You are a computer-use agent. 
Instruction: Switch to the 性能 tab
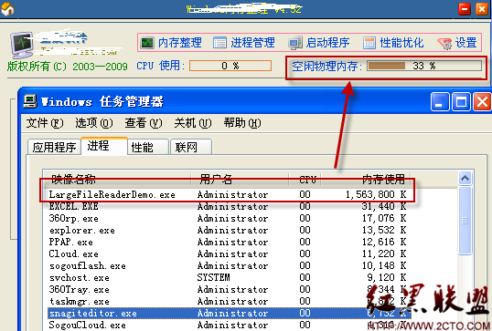click(148, 147)
